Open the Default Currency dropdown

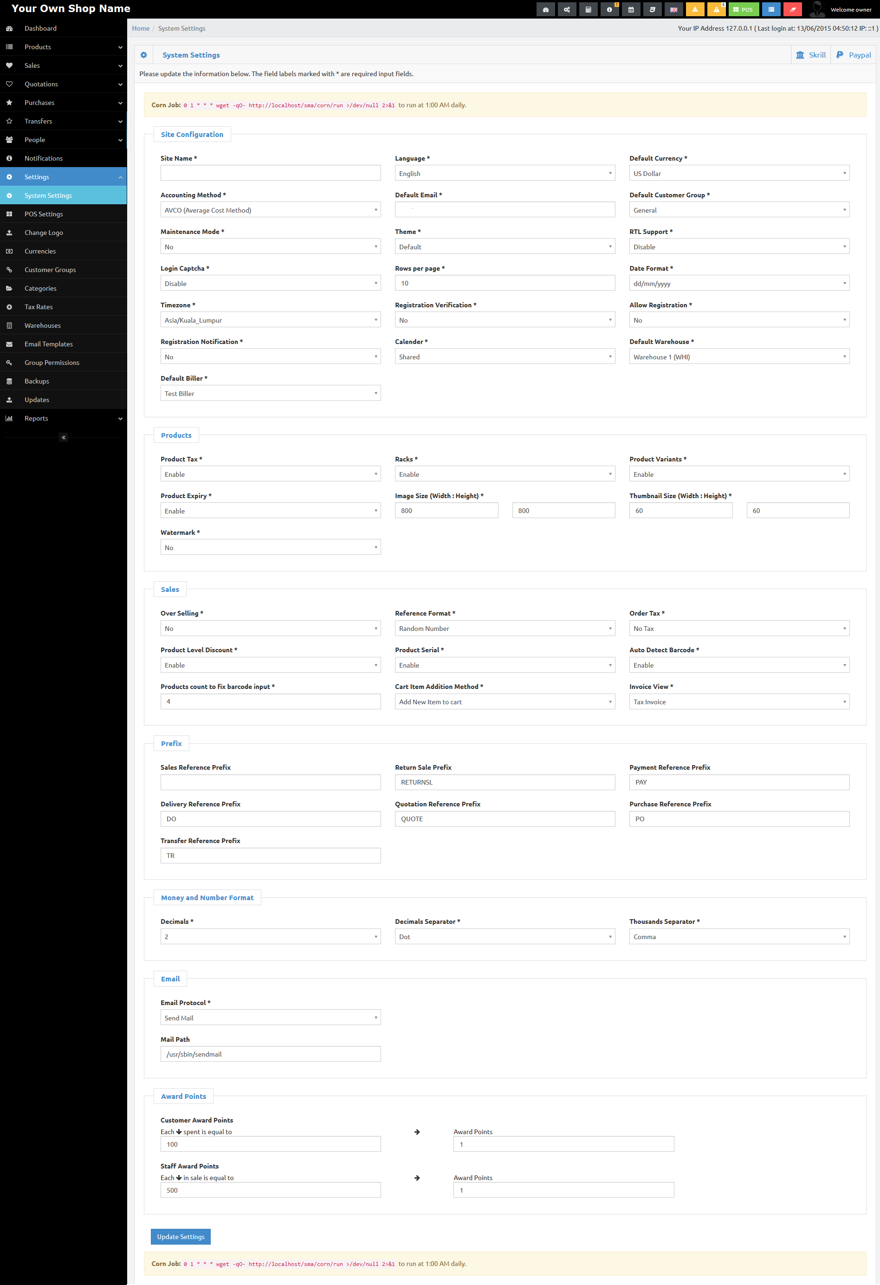click(x=739, y=173)
